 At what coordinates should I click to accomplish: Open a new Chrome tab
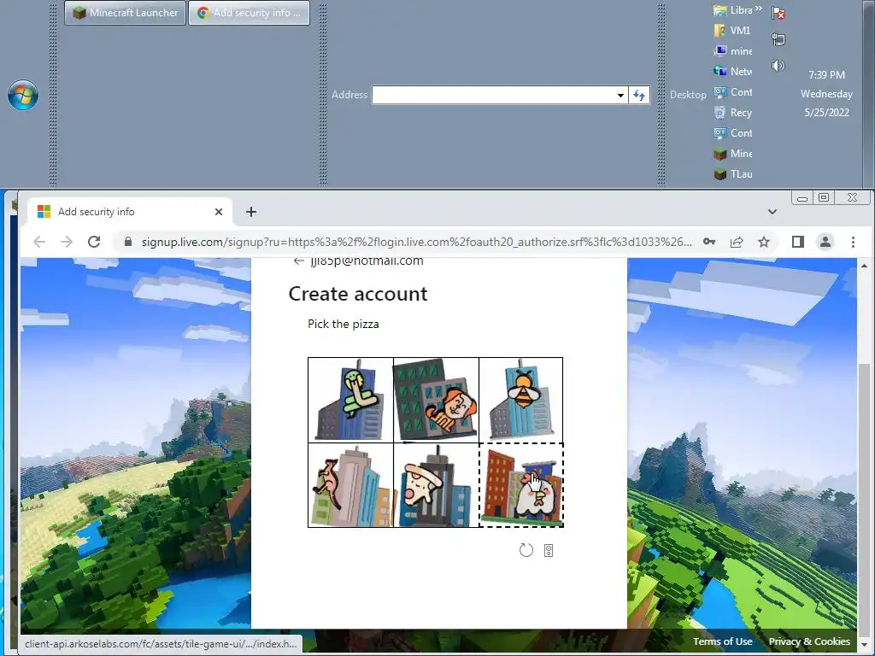251,212
